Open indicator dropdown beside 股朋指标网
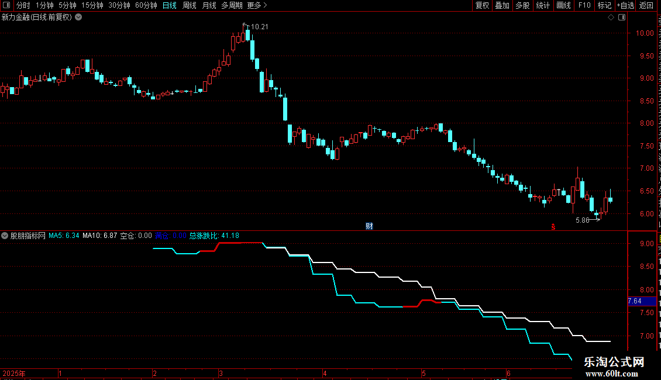Screen dimensions: 661x380 [x=5, y=236]
